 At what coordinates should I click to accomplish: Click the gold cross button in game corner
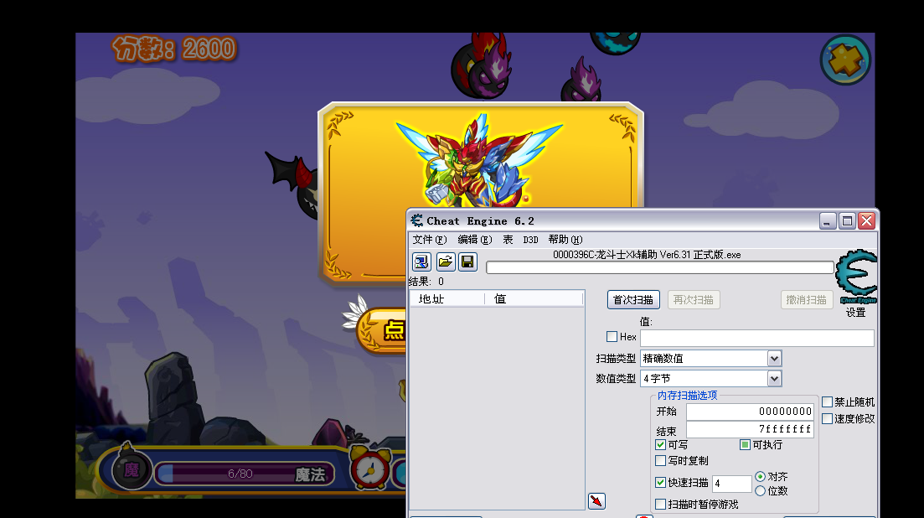pos(845,60)
